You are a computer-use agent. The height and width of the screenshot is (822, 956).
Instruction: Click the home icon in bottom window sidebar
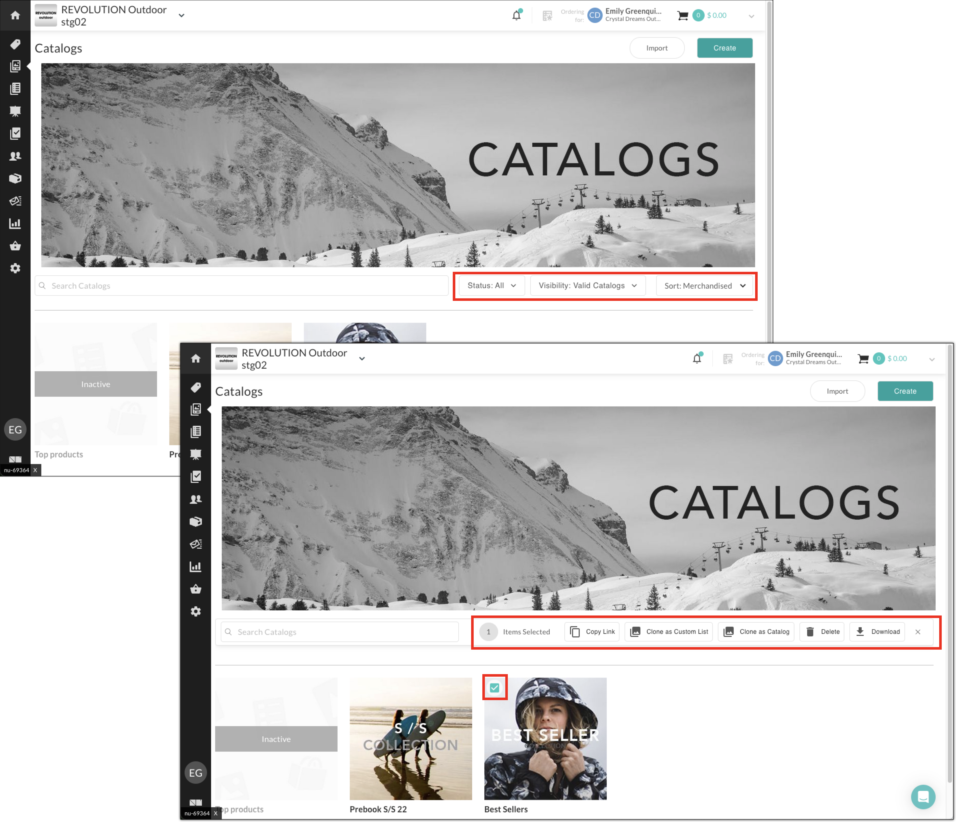pos(196,359)
